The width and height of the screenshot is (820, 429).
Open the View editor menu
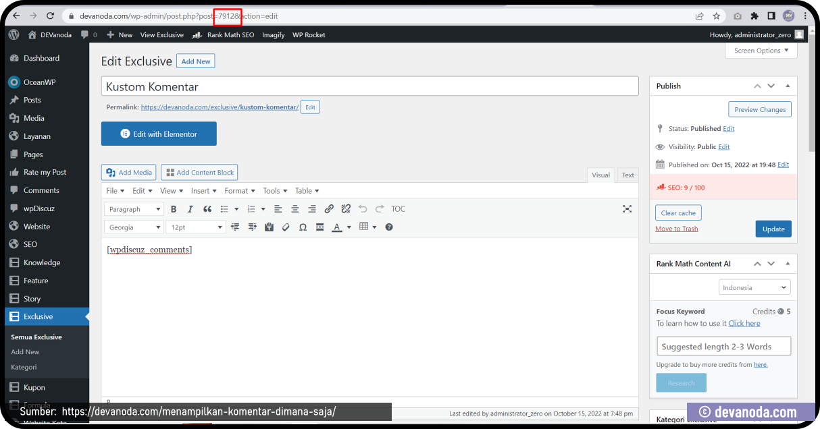point(171,191)
